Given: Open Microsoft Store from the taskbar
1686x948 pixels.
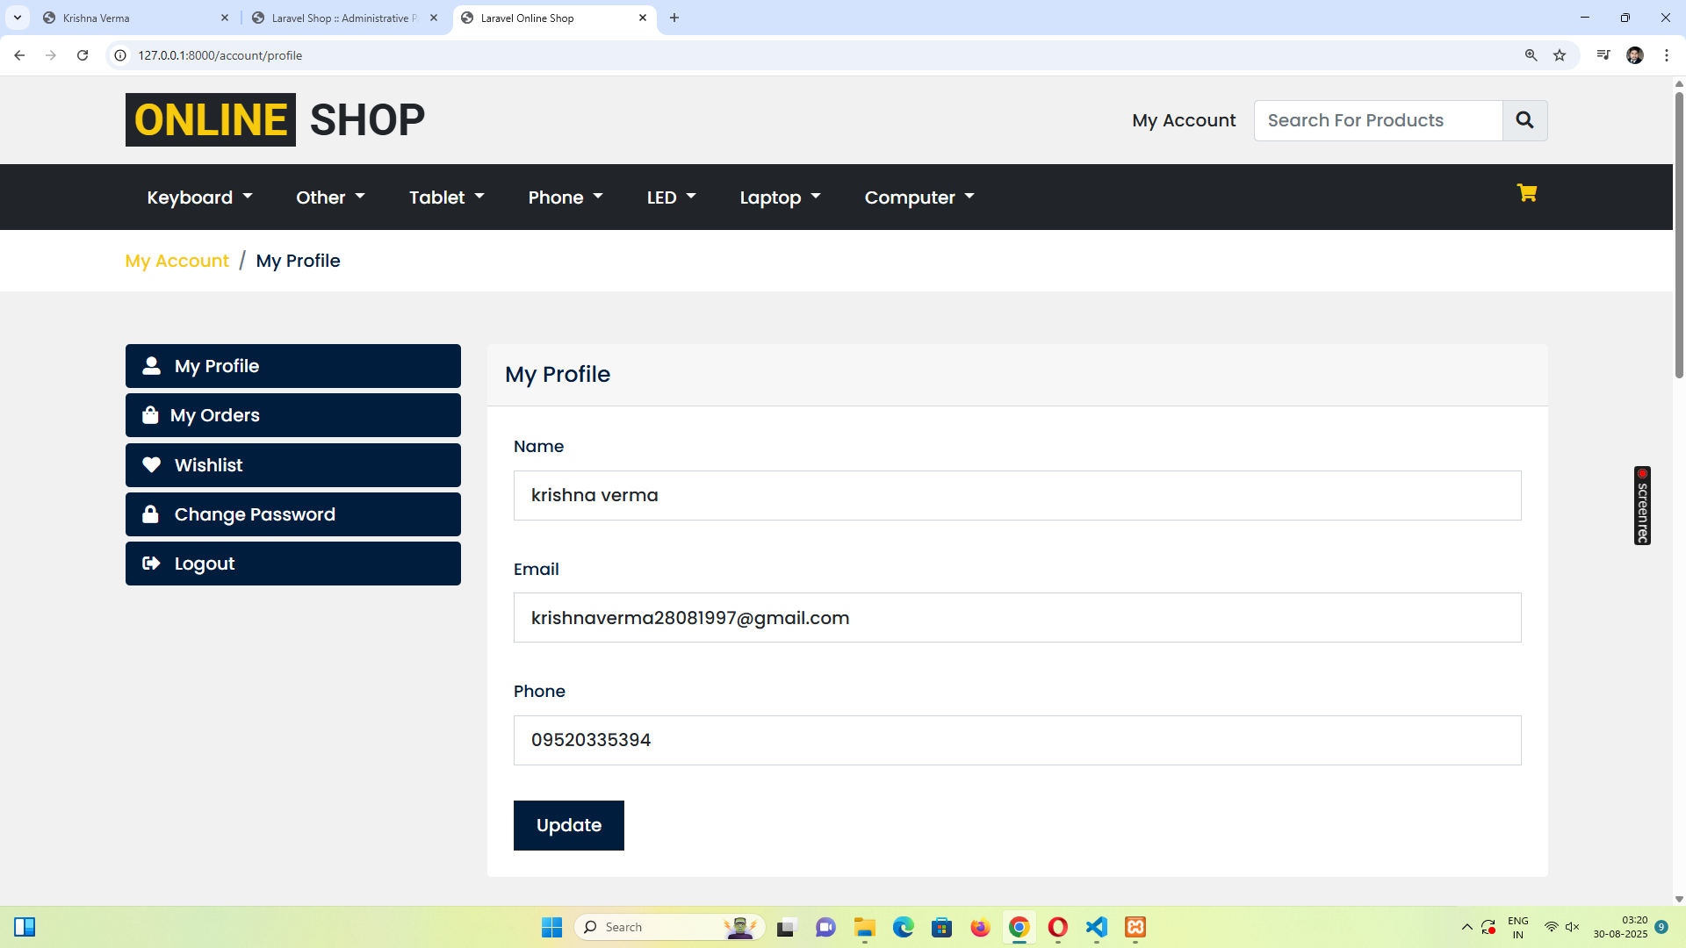Looking at the screenshot, I should 942,927.
